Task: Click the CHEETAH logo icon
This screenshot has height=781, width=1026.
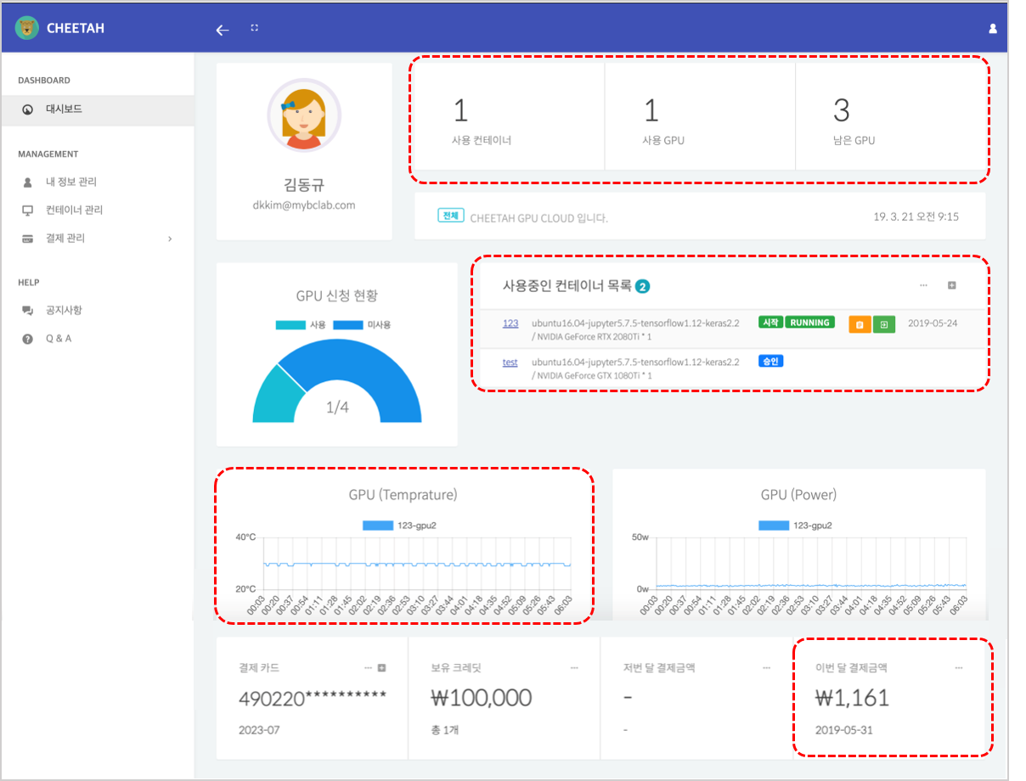Action: pos(27,28)
